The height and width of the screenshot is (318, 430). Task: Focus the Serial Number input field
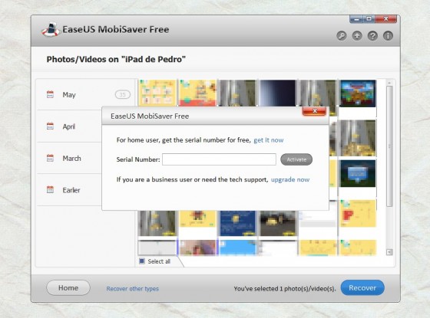coord(219,159)
